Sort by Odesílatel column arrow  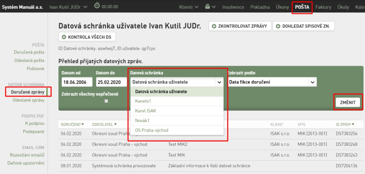(115, 124)
